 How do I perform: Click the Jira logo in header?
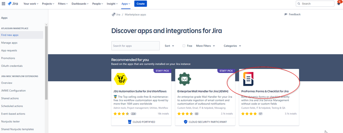coord(13,4)
